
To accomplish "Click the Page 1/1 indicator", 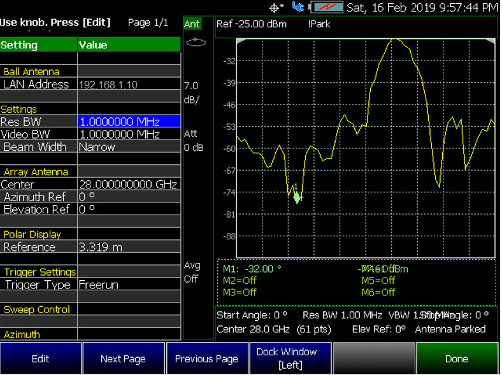I will (148, 22).
